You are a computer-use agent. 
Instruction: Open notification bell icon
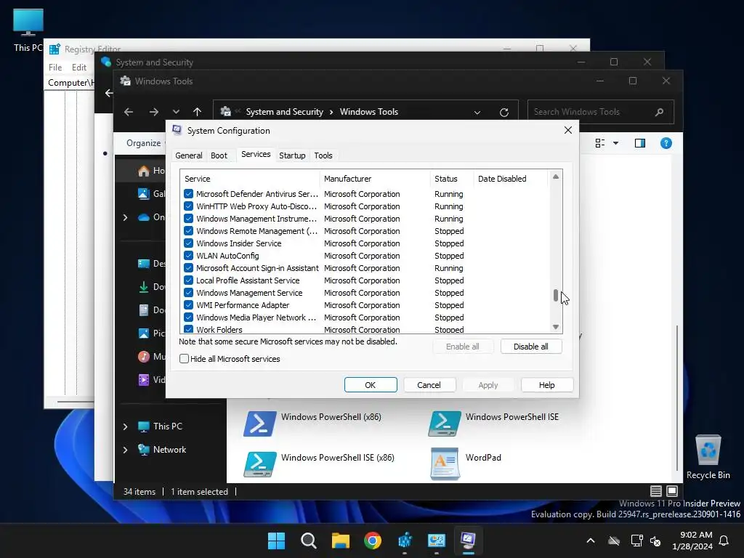(x=724, y=541)
